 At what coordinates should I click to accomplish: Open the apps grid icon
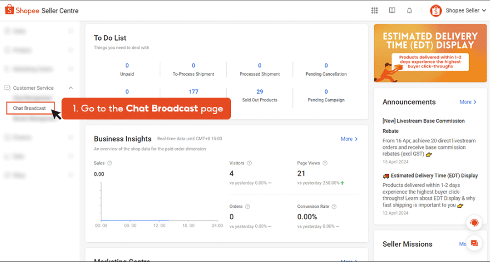(374, 10)
